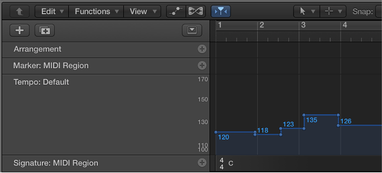Click bar 2 in the ruler
This screenshot has height=173, width=382.
(262, 25)
